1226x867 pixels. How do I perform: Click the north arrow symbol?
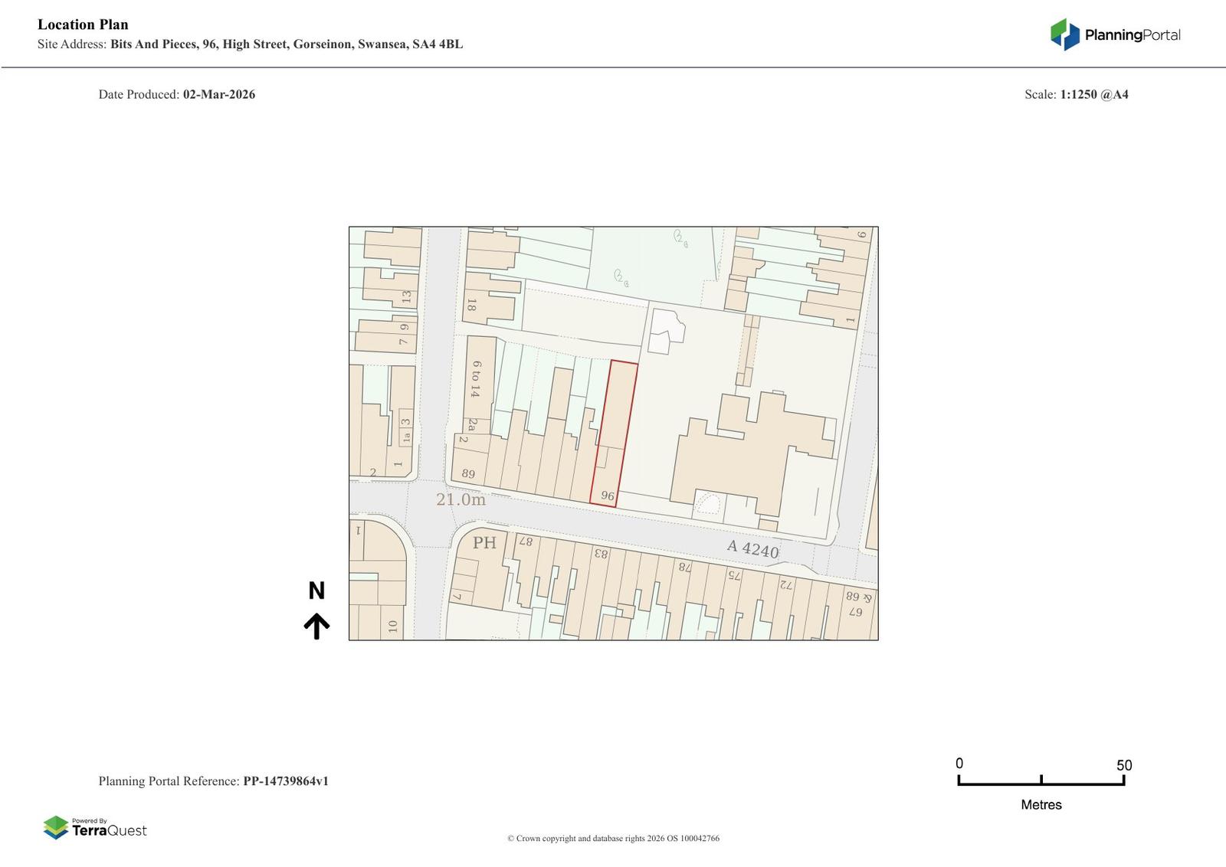point(316,626)
